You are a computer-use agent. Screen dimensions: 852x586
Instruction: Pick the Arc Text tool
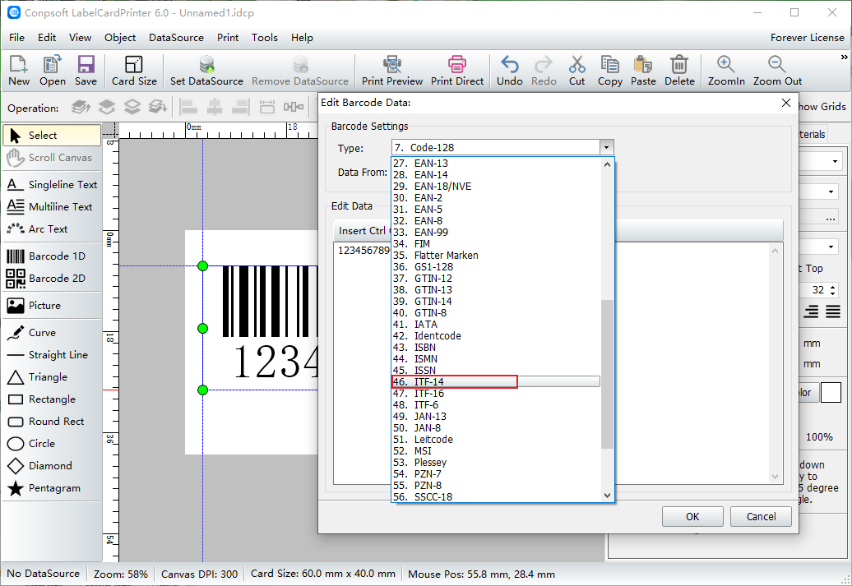pos(52,229)
